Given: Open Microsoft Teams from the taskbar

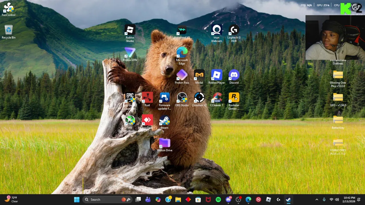Looking at the screenshot, I should coord(148,200).
